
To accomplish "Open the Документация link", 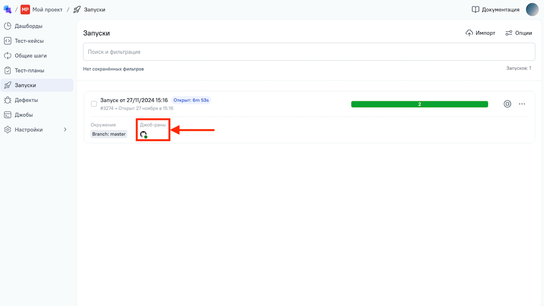I will coord(495,10).
